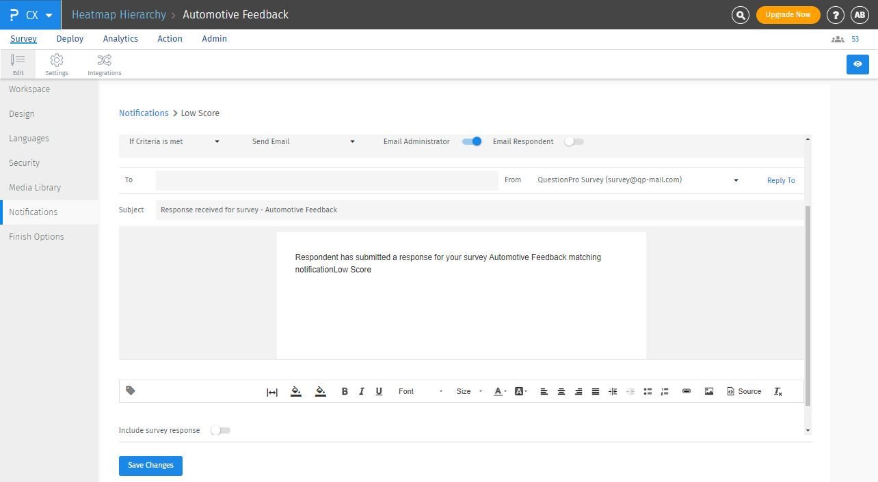
Task: Open the background color dropdown
Action: coord(521,391)
